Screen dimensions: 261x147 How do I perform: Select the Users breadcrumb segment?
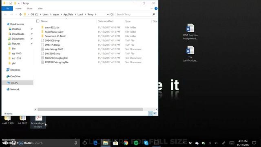click(x=45, y=15)
